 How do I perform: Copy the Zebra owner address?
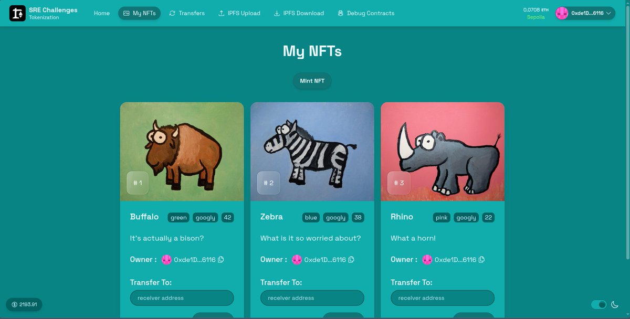352,259
